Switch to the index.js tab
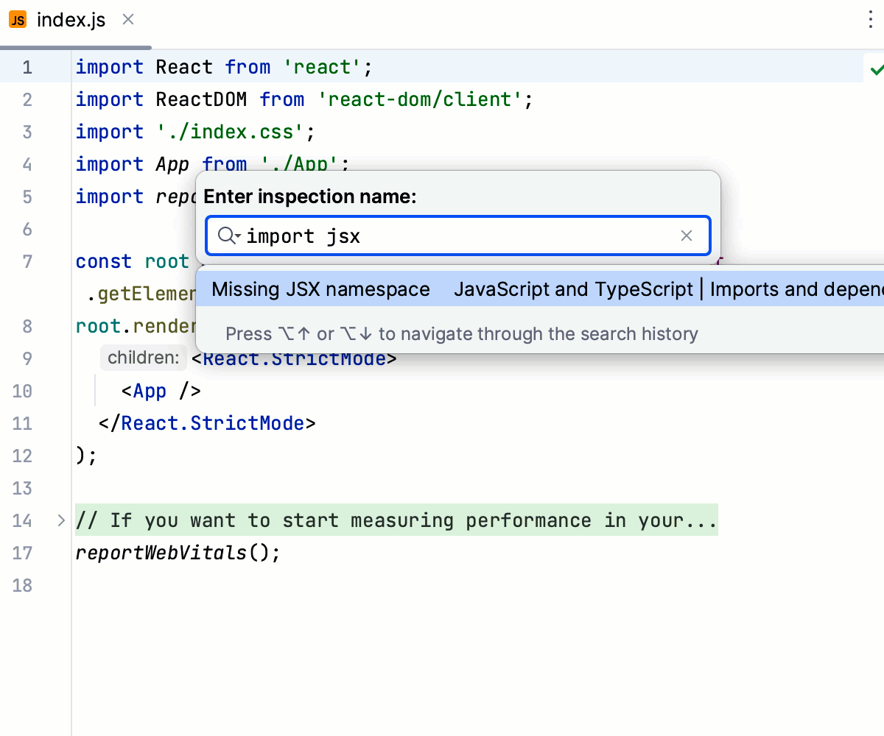884x736 pixels. (x=71, y=20)
